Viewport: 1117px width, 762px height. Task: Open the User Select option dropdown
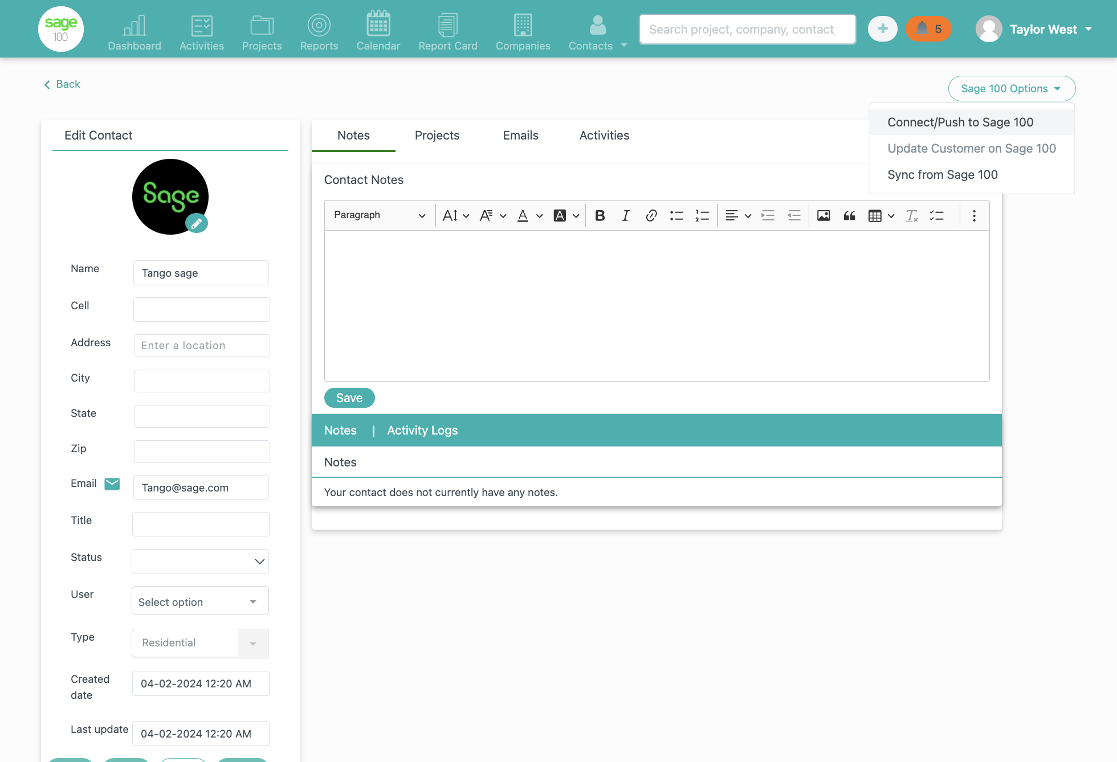[x=200, y=601]
